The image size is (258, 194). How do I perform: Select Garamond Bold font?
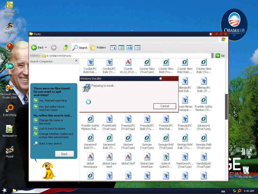tap(90, 142)
